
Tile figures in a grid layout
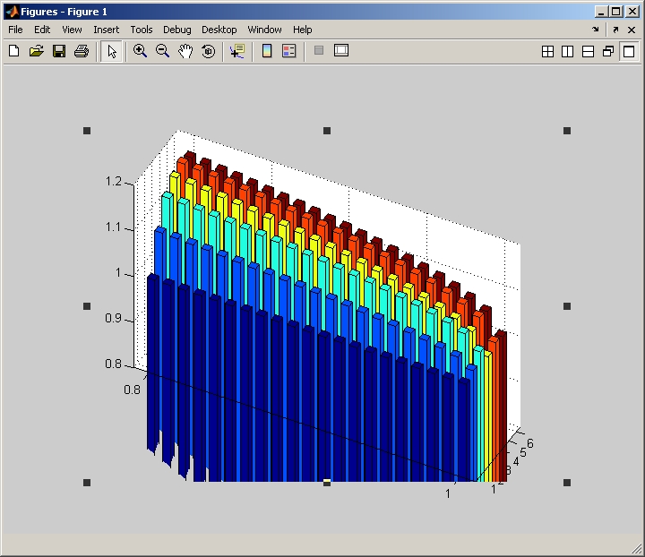(548, 52)
